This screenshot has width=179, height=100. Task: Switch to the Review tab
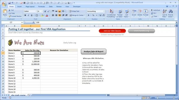pos(59,7)
